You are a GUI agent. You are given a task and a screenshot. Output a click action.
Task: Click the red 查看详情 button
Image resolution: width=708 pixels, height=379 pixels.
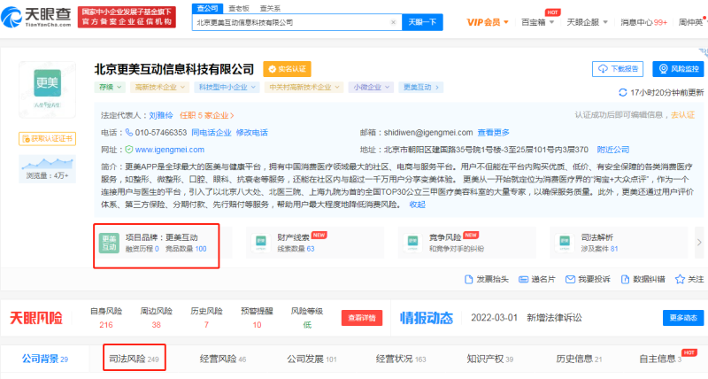tap(362, 318)
